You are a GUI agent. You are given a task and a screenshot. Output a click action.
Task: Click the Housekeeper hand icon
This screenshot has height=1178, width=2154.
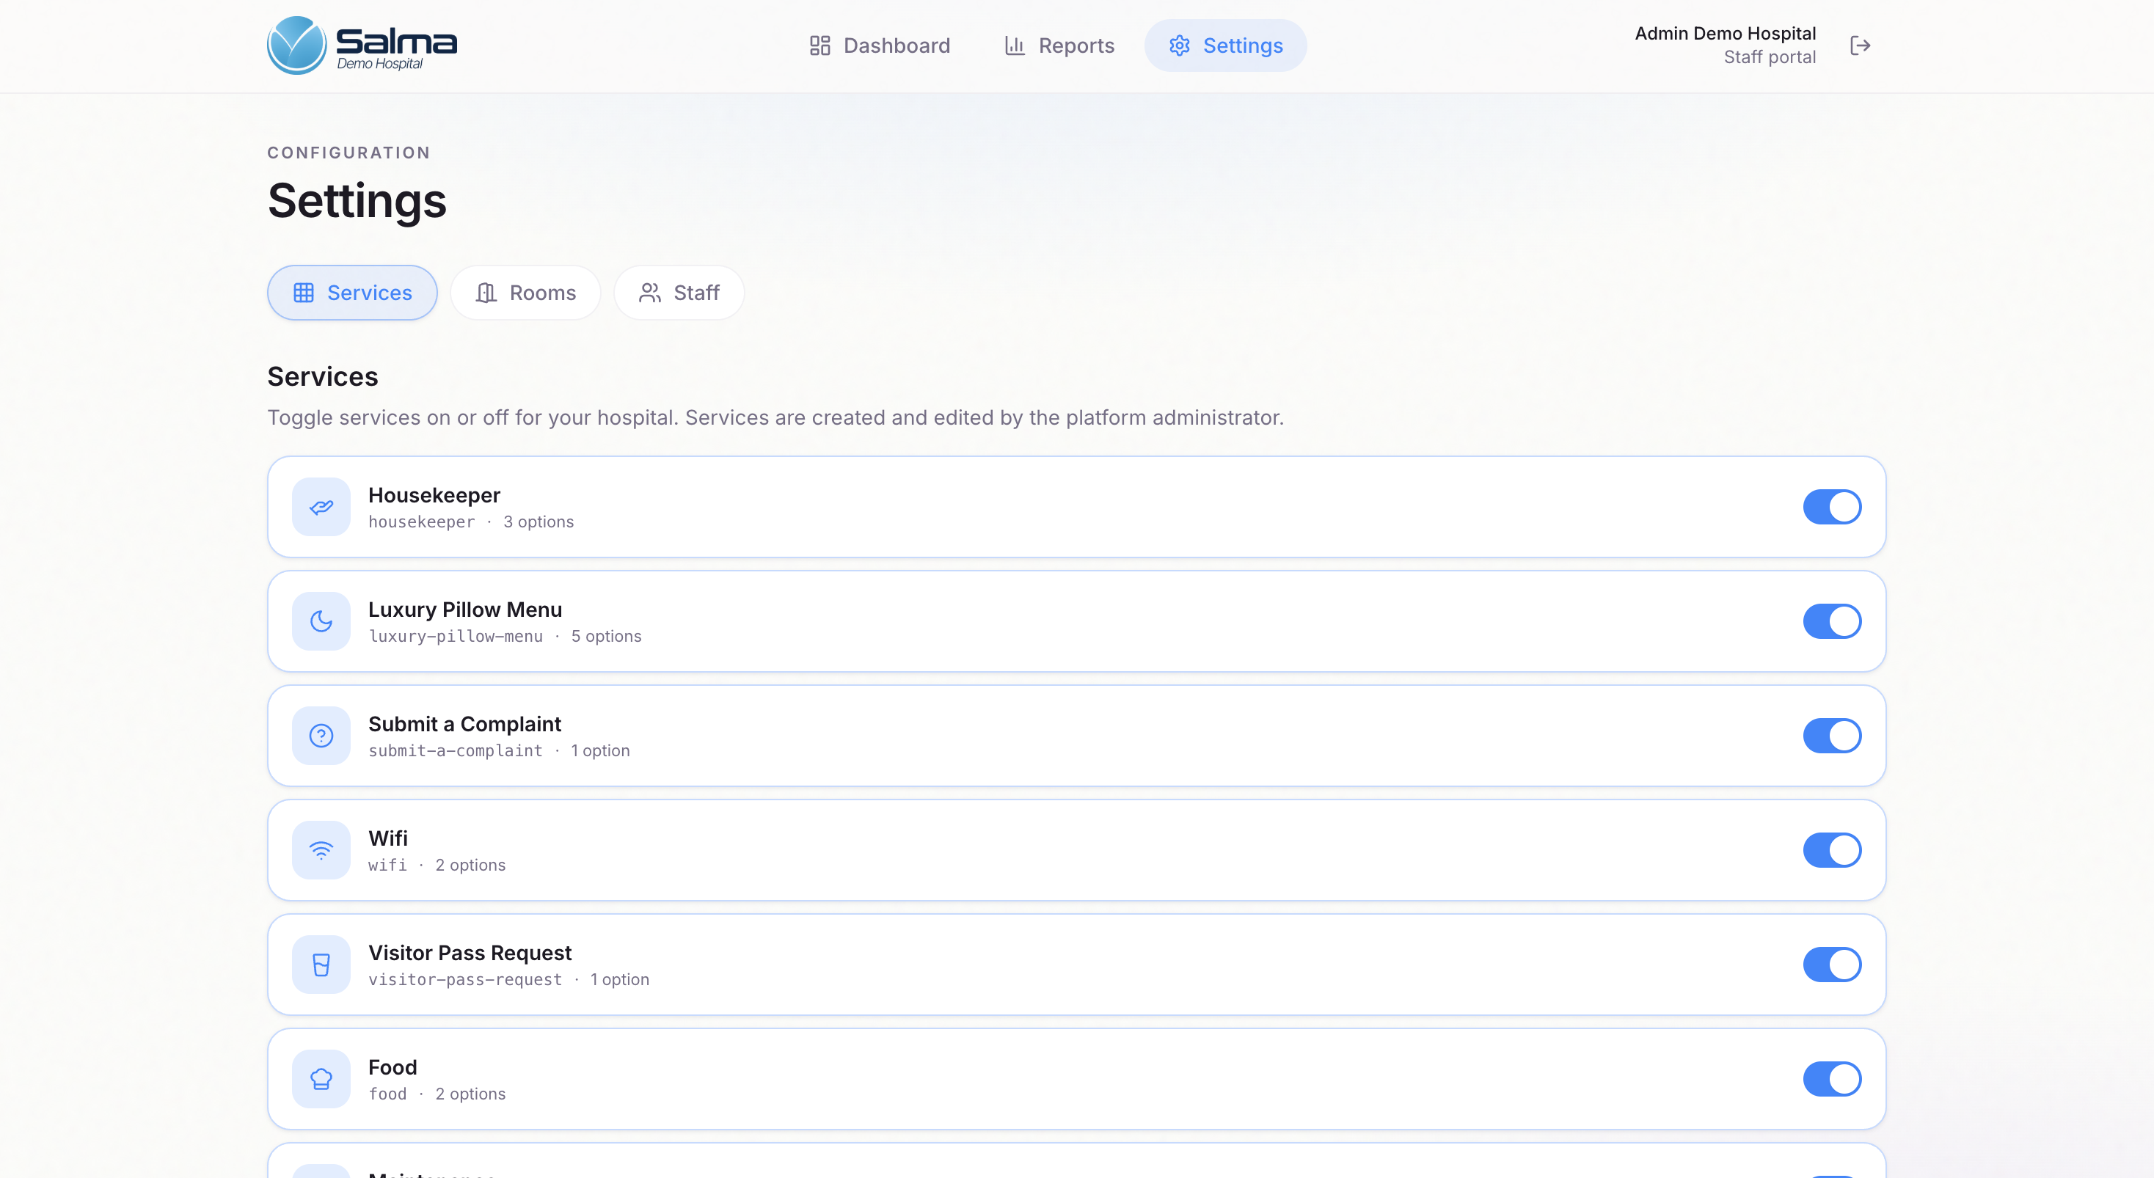[321, 507]
